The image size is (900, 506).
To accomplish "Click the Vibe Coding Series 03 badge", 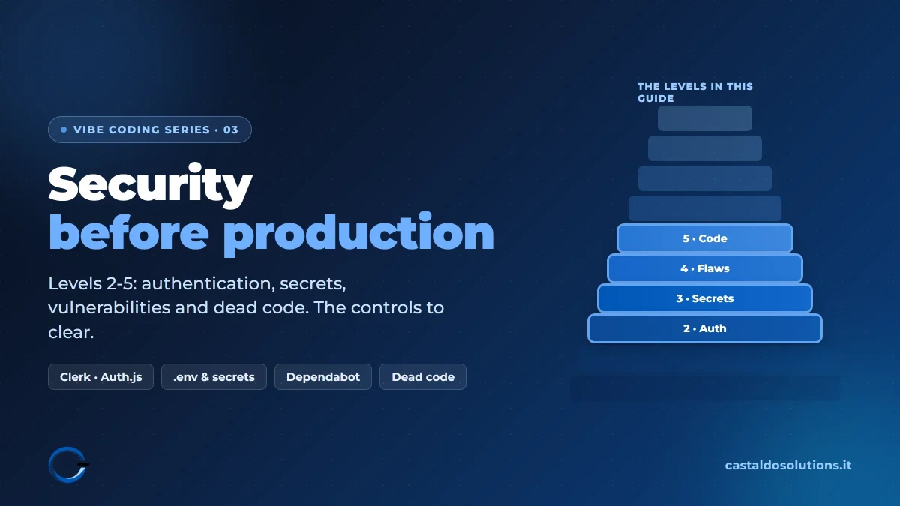I will point(150,130).
